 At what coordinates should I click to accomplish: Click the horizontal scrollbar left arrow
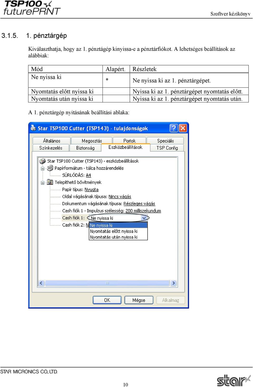coord(41,283)
